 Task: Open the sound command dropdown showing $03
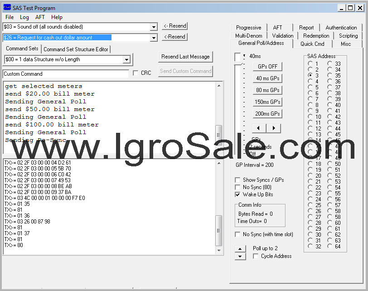point(153,26)
